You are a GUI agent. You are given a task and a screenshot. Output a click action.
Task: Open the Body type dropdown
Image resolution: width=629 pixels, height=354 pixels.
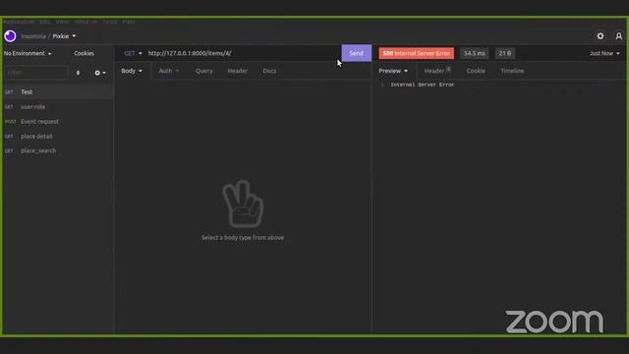tap(132, 71)
